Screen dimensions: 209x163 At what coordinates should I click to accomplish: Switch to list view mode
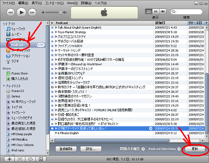pos(149,12)
